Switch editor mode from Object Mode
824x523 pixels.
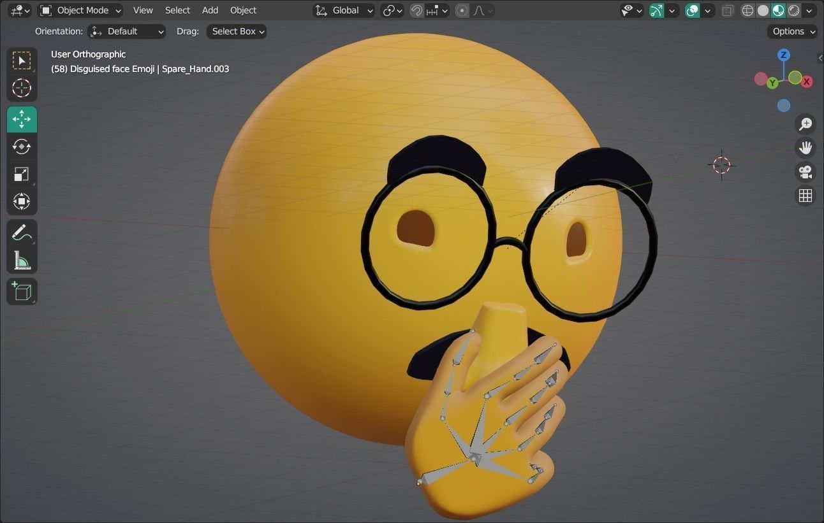[x=80, y=10]
